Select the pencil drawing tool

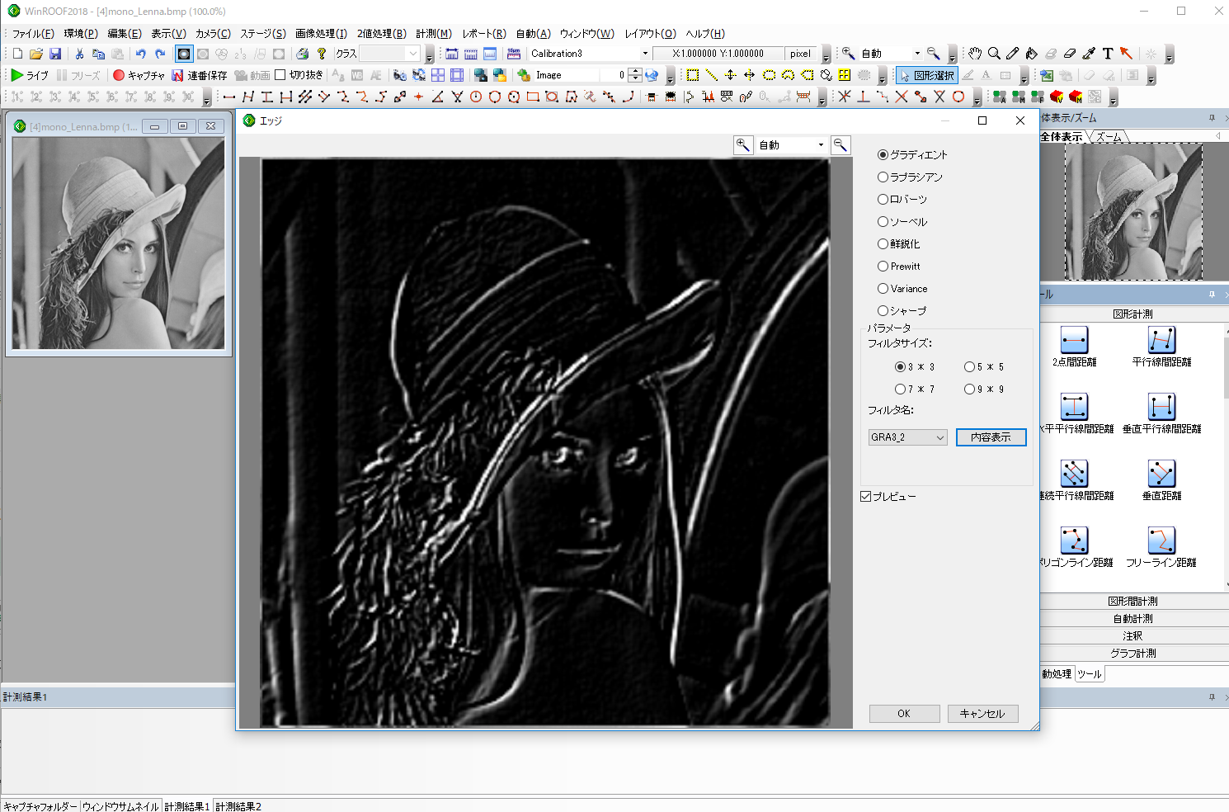point(1013,54)
